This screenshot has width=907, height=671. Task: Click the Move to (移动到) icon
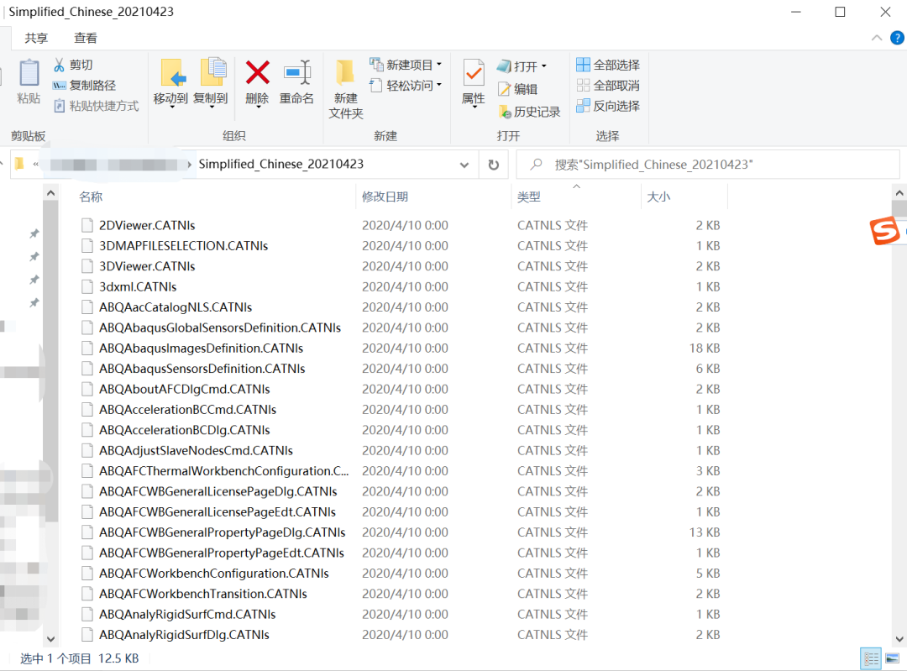pos(171,74)
